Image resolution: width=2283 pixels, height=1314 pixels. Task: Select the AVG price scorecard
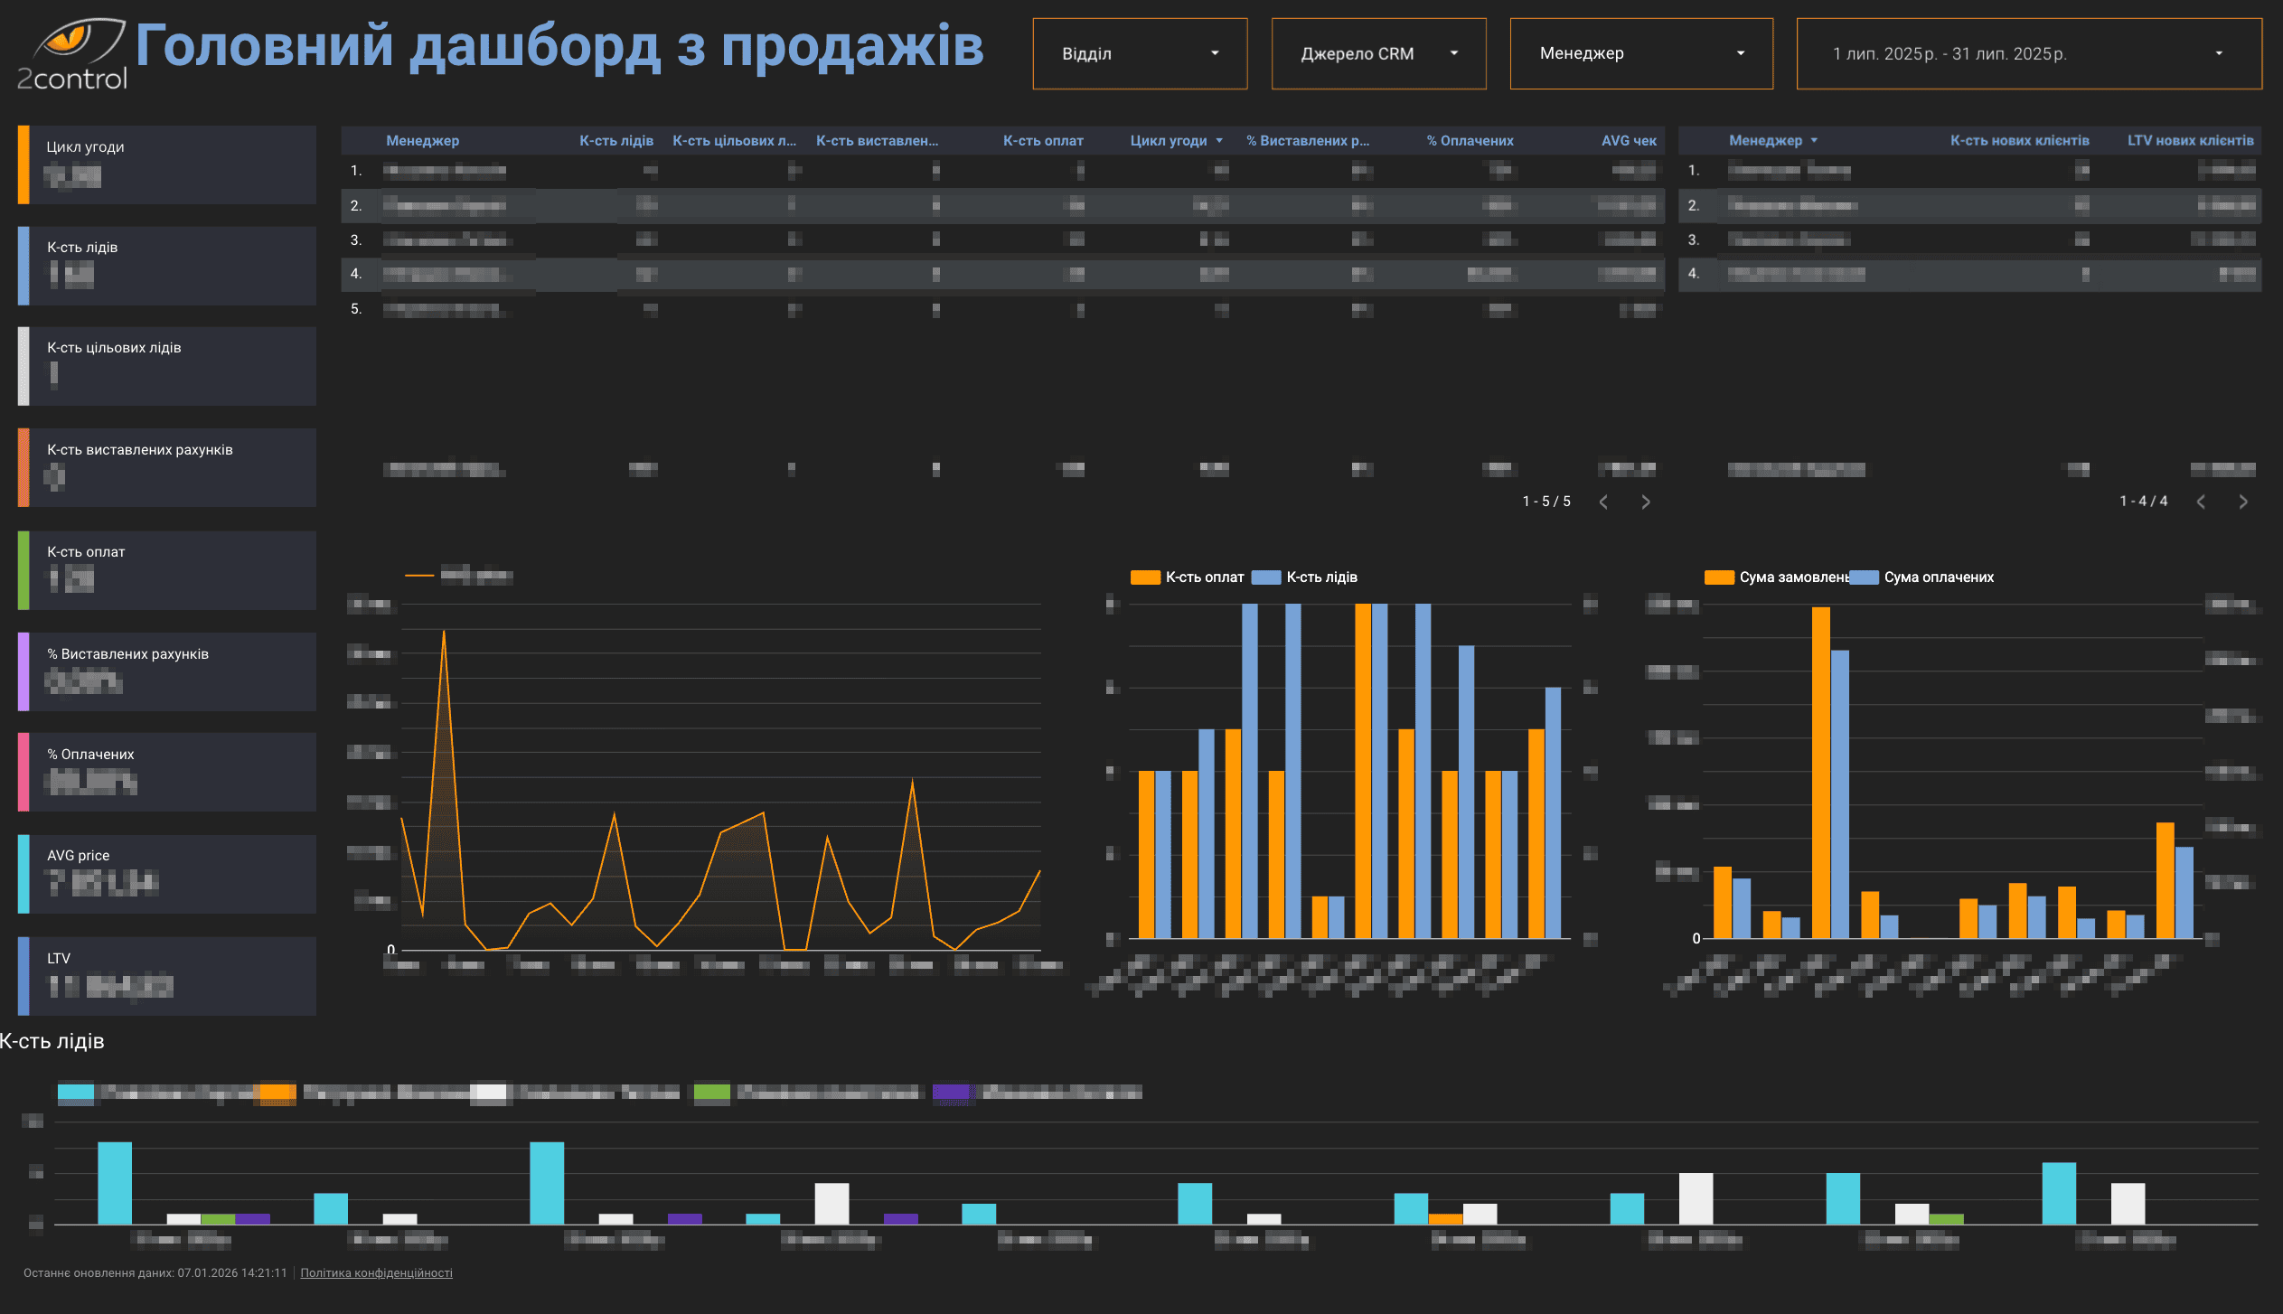pyautogui.click(x=167, y=873)
